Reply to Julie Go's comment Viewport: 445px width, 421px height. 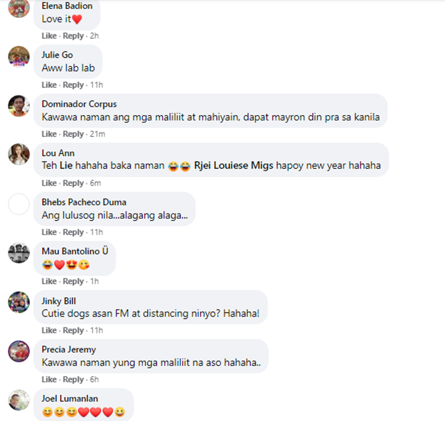pyautogui.click(x=74, y=85)
